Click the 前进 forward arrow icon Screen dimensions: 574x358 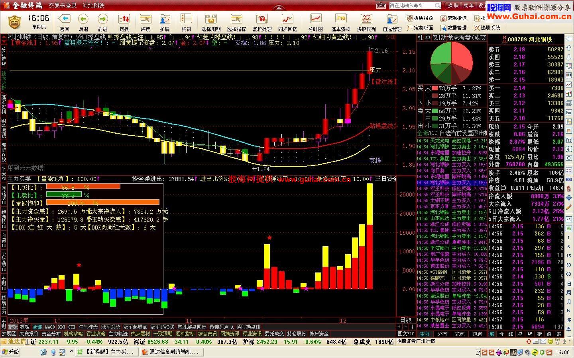(102, 20)
